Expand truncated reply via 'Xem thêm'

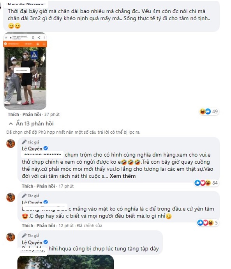pyautogui.click(x=123, y=176)
